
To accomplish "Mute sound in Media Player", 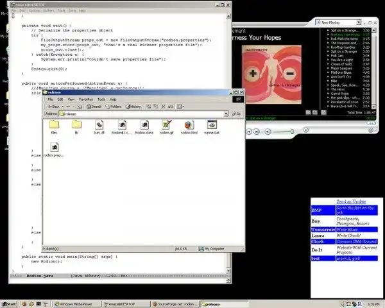I will tap(268, 132).
